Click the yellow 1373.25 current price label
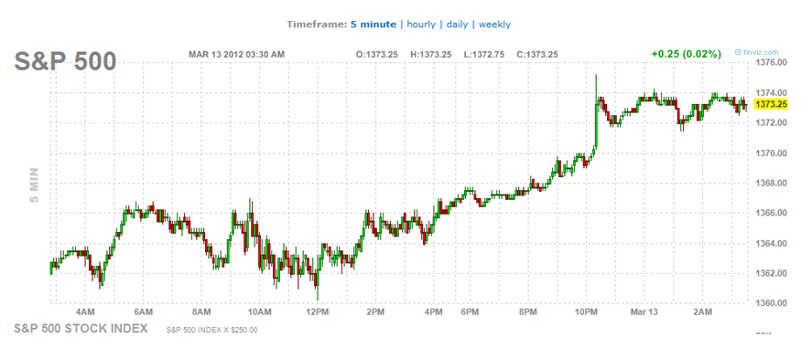Image resolution: width=812 pixels, height=358 pixels. click(771, 104)
